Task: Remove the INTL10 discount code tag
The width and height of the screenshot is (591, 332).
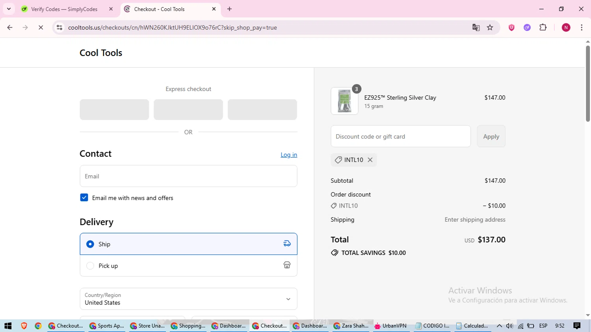Action: point(370,160)
